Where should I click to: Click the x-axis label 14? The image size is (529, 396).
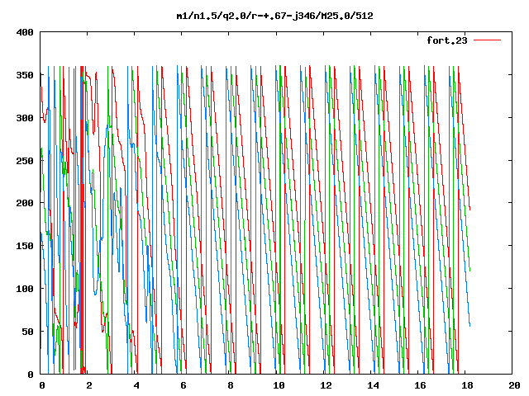click(x=373, y=385)
